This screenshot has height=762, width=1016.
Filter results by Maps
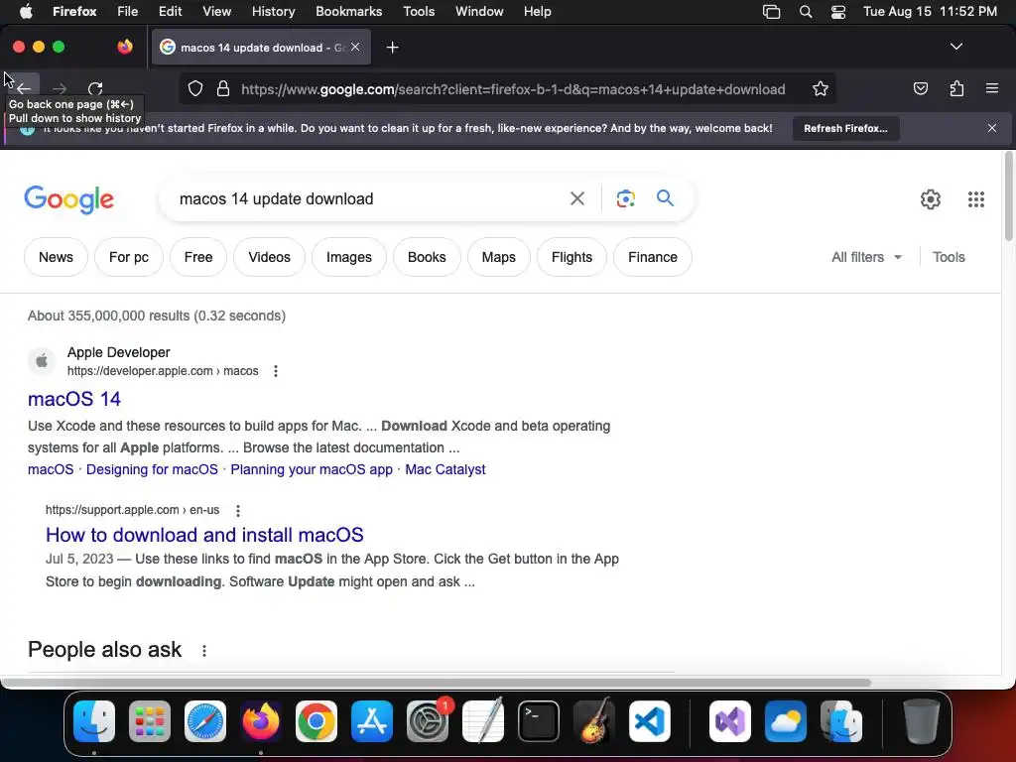(x=498, y=257)
